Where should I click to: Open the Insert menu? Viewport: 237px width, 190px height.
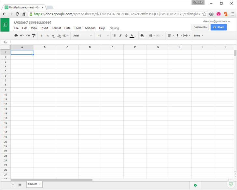click(44, 28)
